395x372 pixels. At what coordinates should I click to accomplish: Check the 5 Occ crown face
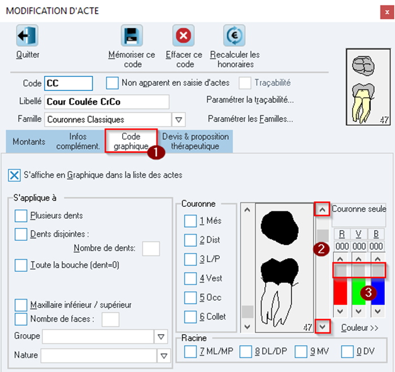pyautogui.click(x=190, y=297)
